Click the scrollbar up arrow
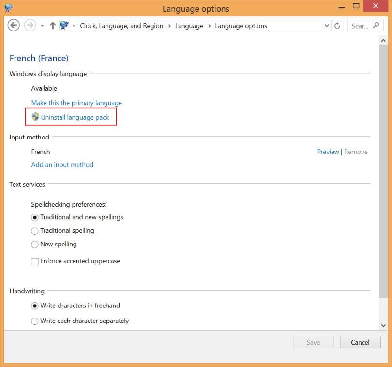The image size is (392, 367). [x=383, y=41]
